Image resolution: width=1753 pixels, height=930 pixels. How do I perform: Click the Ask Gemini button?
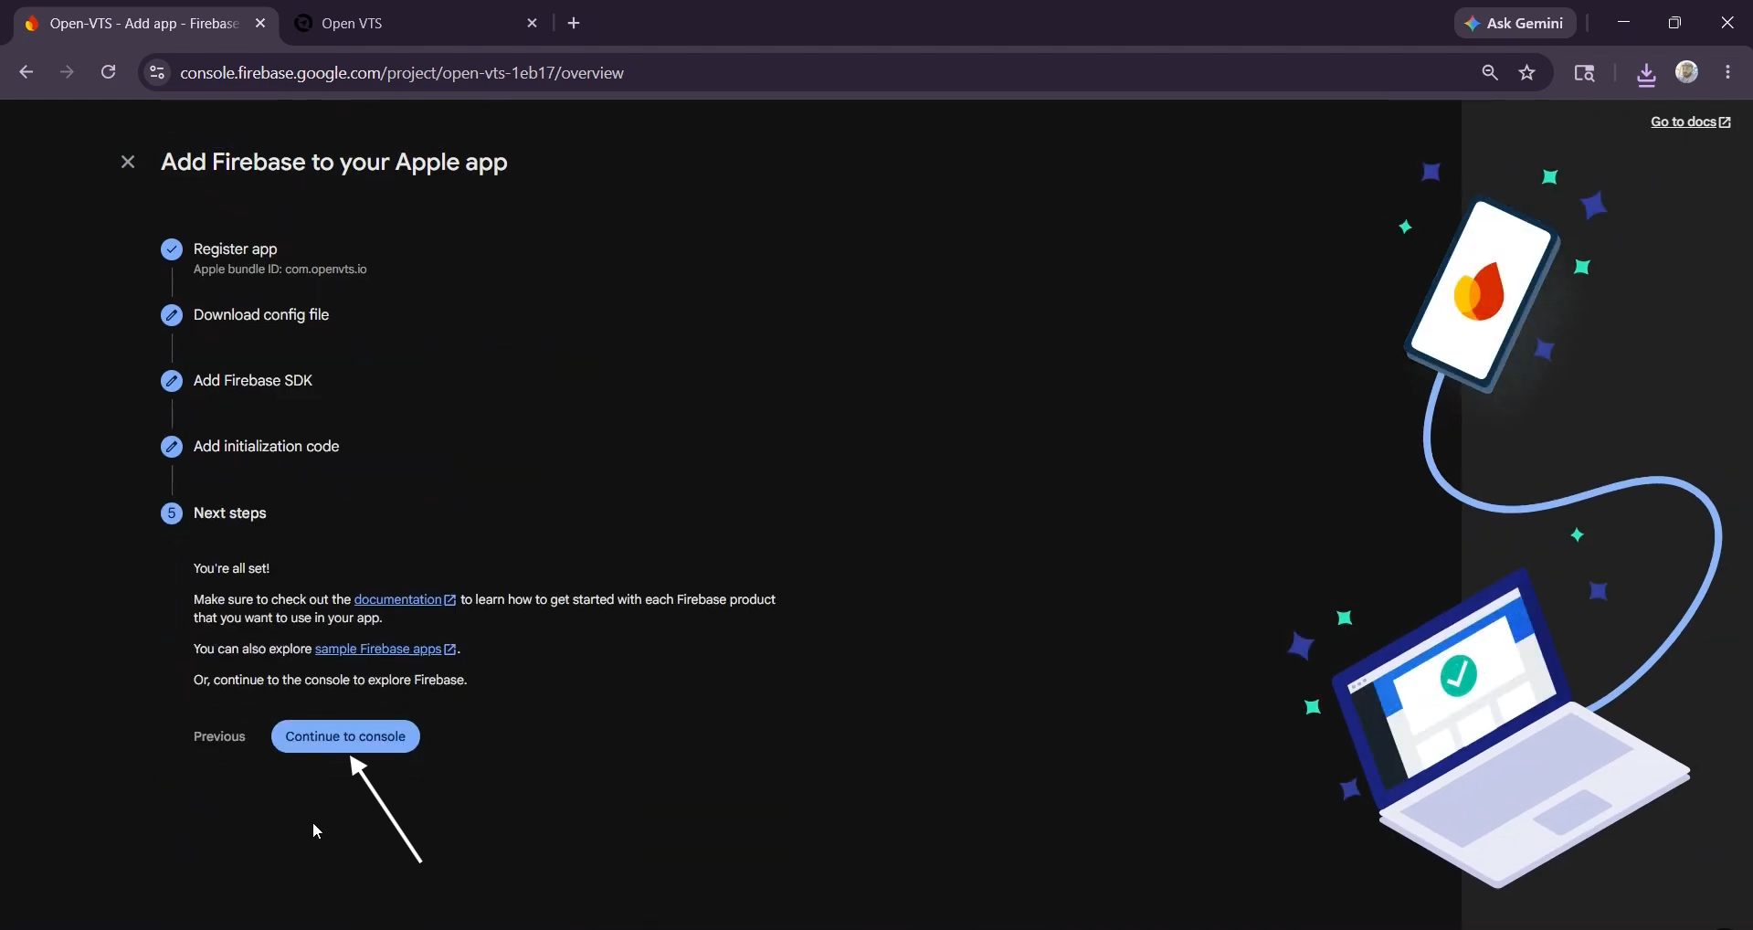coord(1515,23)
